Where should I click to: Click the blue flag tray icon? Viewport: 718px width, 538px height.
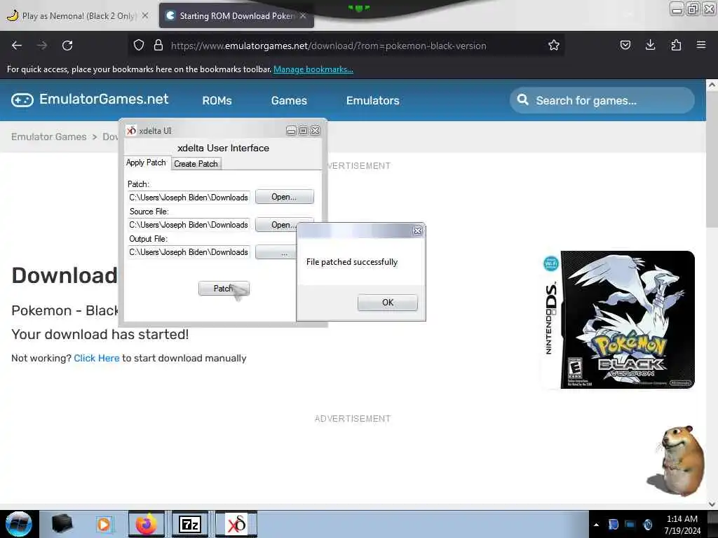pyautogui.click(x=613, y=524)
